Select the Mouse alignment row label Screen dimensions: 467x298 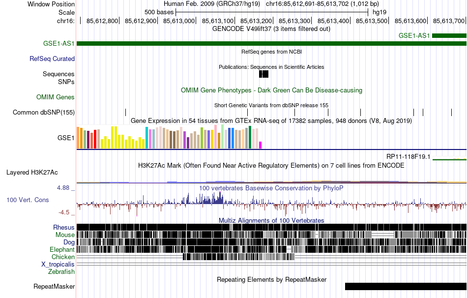(x=65, y=235)
